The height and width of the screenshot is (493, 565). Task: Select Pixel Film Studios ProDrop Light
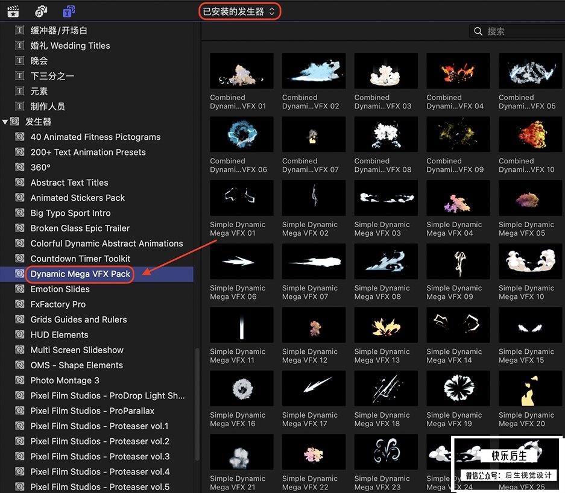[107, 396]
